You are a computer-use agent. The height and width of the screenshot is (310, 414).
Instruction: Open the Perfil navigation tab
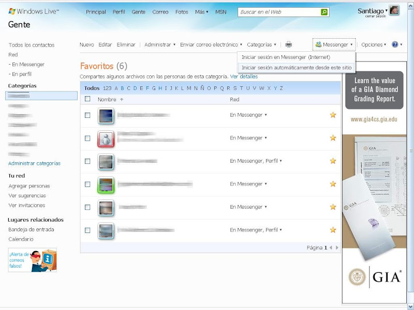(119, 12)
